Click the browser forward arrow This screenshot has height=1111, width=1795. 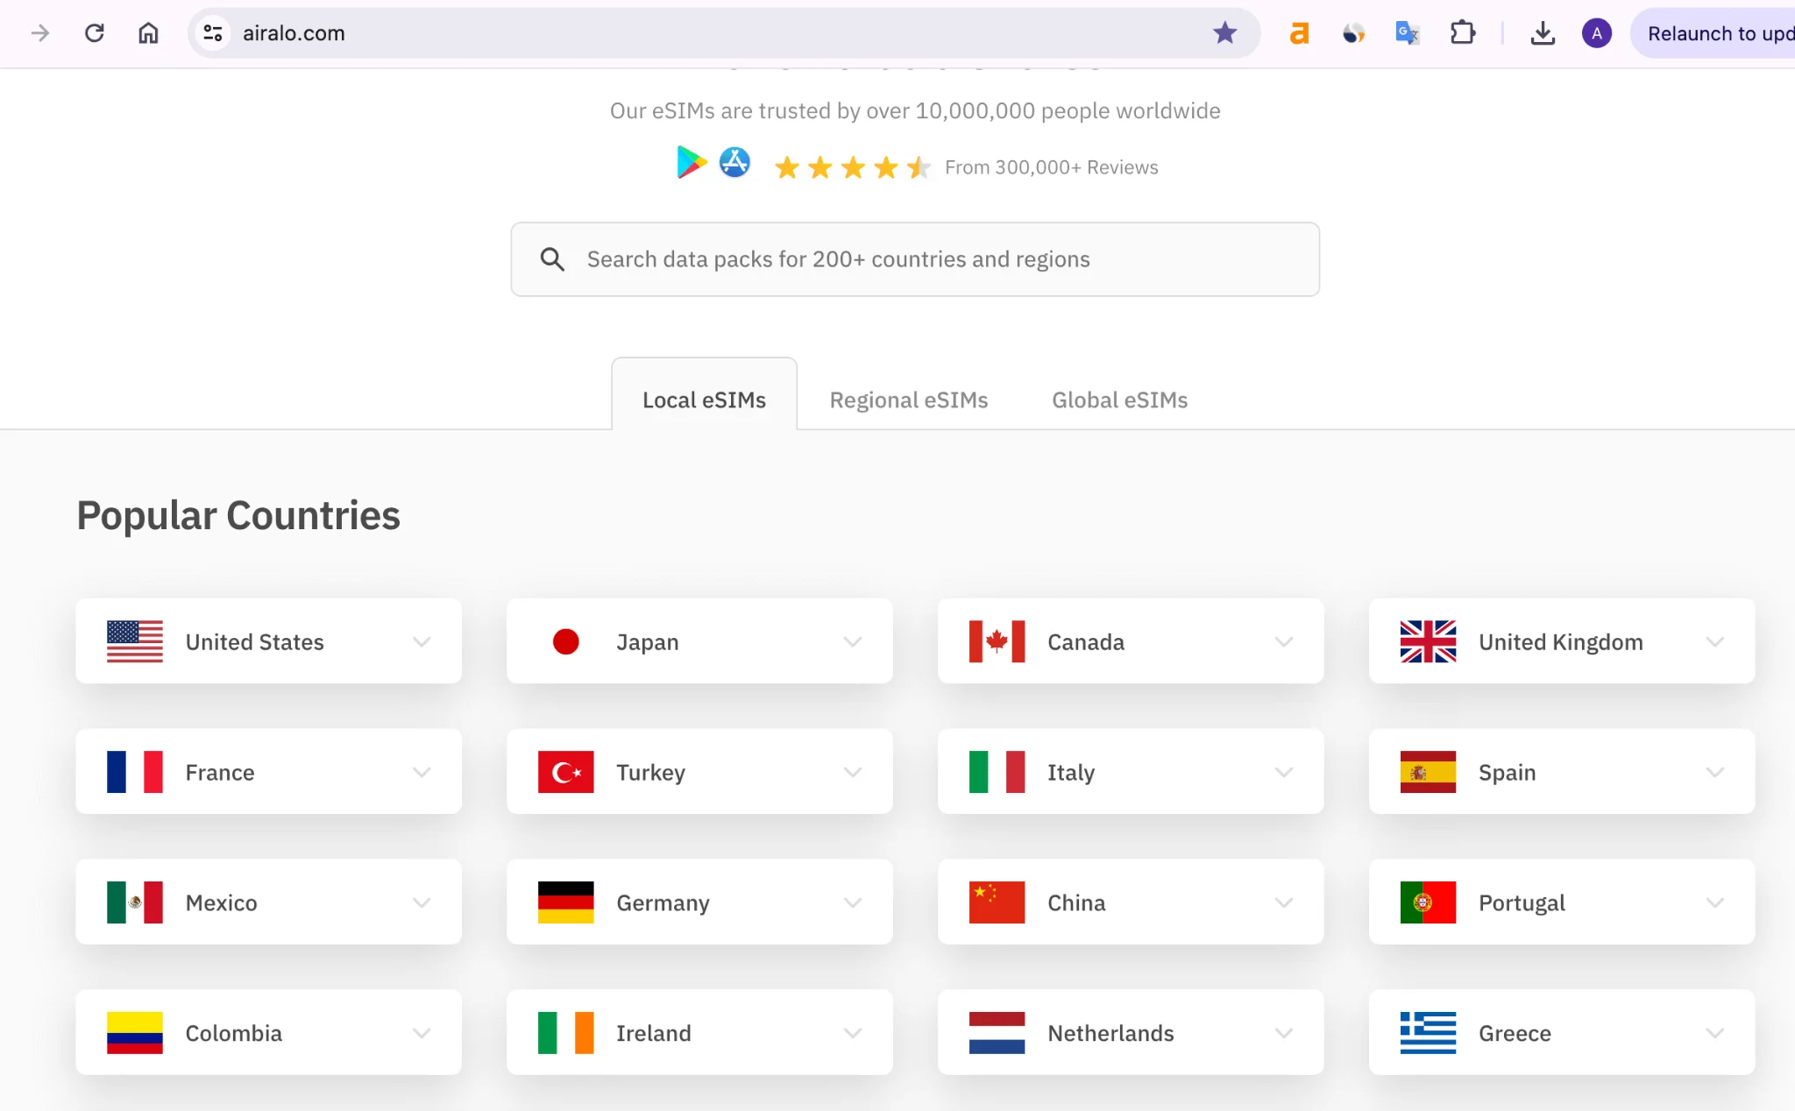[x=40, y=33]
